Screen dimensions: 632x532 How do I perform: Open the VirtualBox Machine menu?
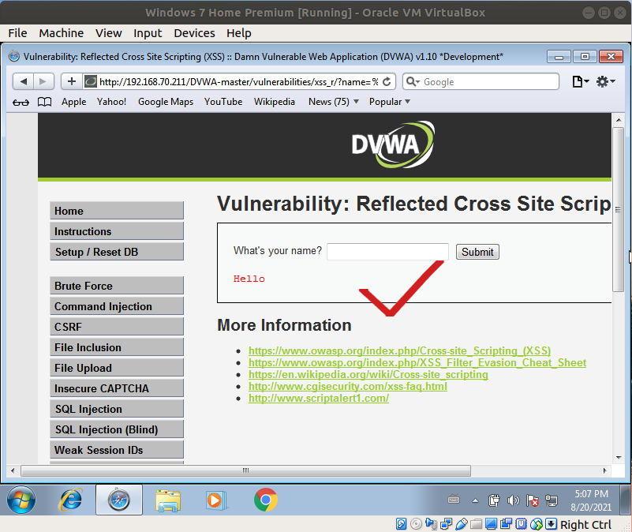click(62, 33)
